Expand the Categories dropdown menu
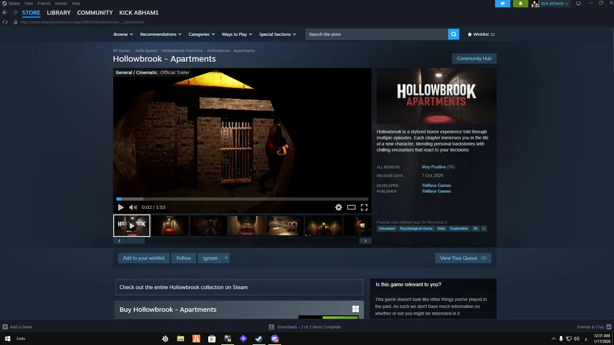This screenshot has width=614, height=345. coord(201,34)
